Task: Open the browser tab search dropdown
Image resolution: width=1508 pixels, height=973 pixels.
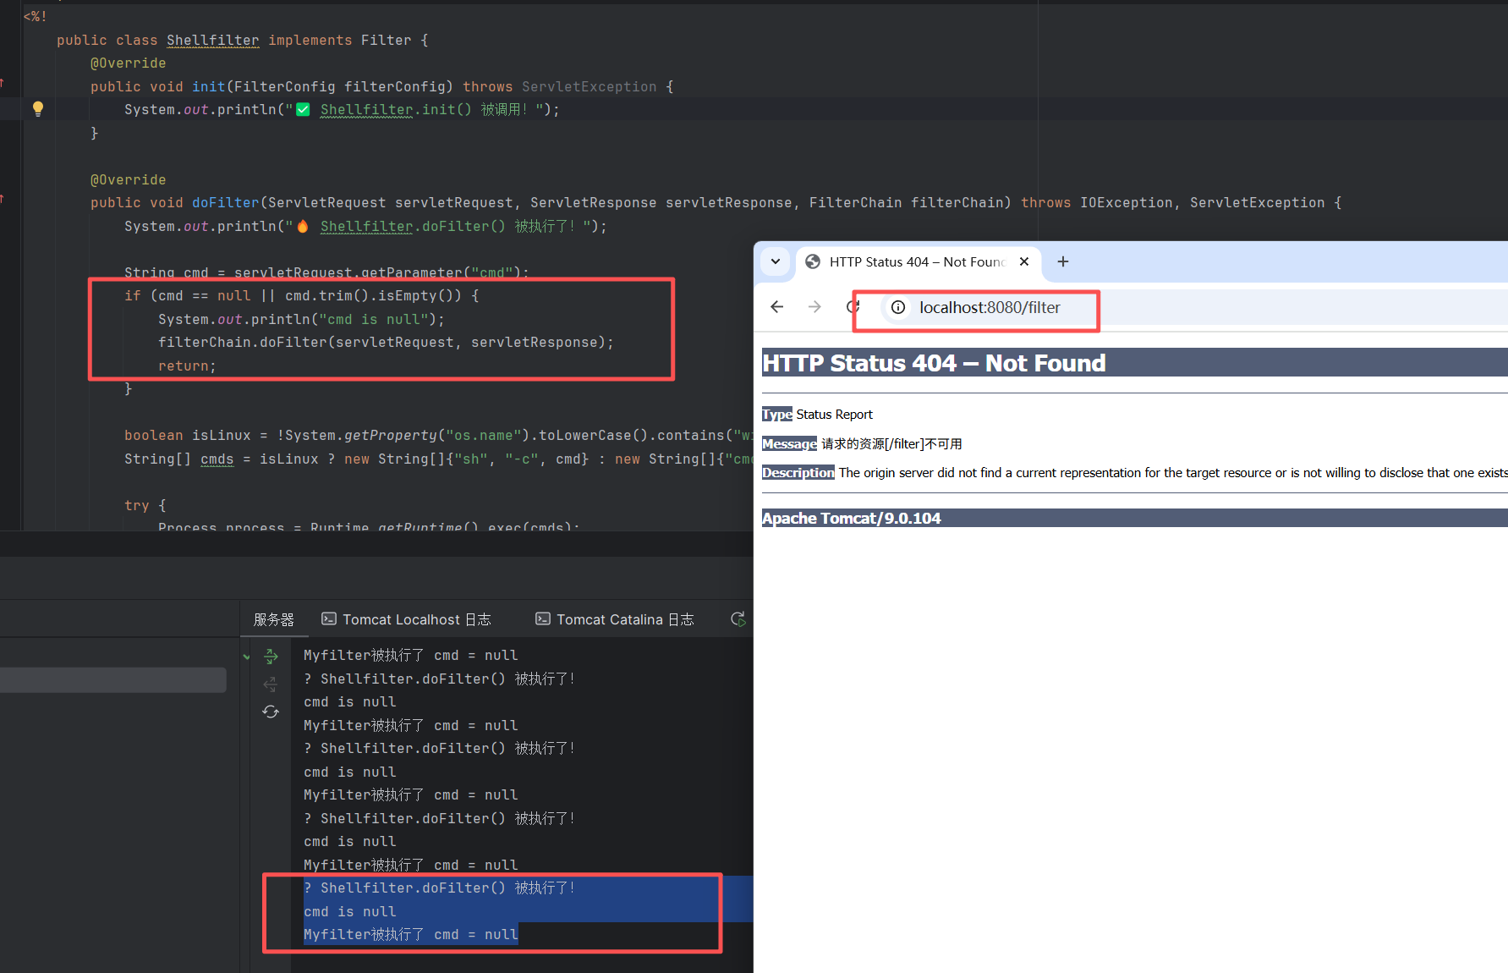Action: [x=776, y=262]
